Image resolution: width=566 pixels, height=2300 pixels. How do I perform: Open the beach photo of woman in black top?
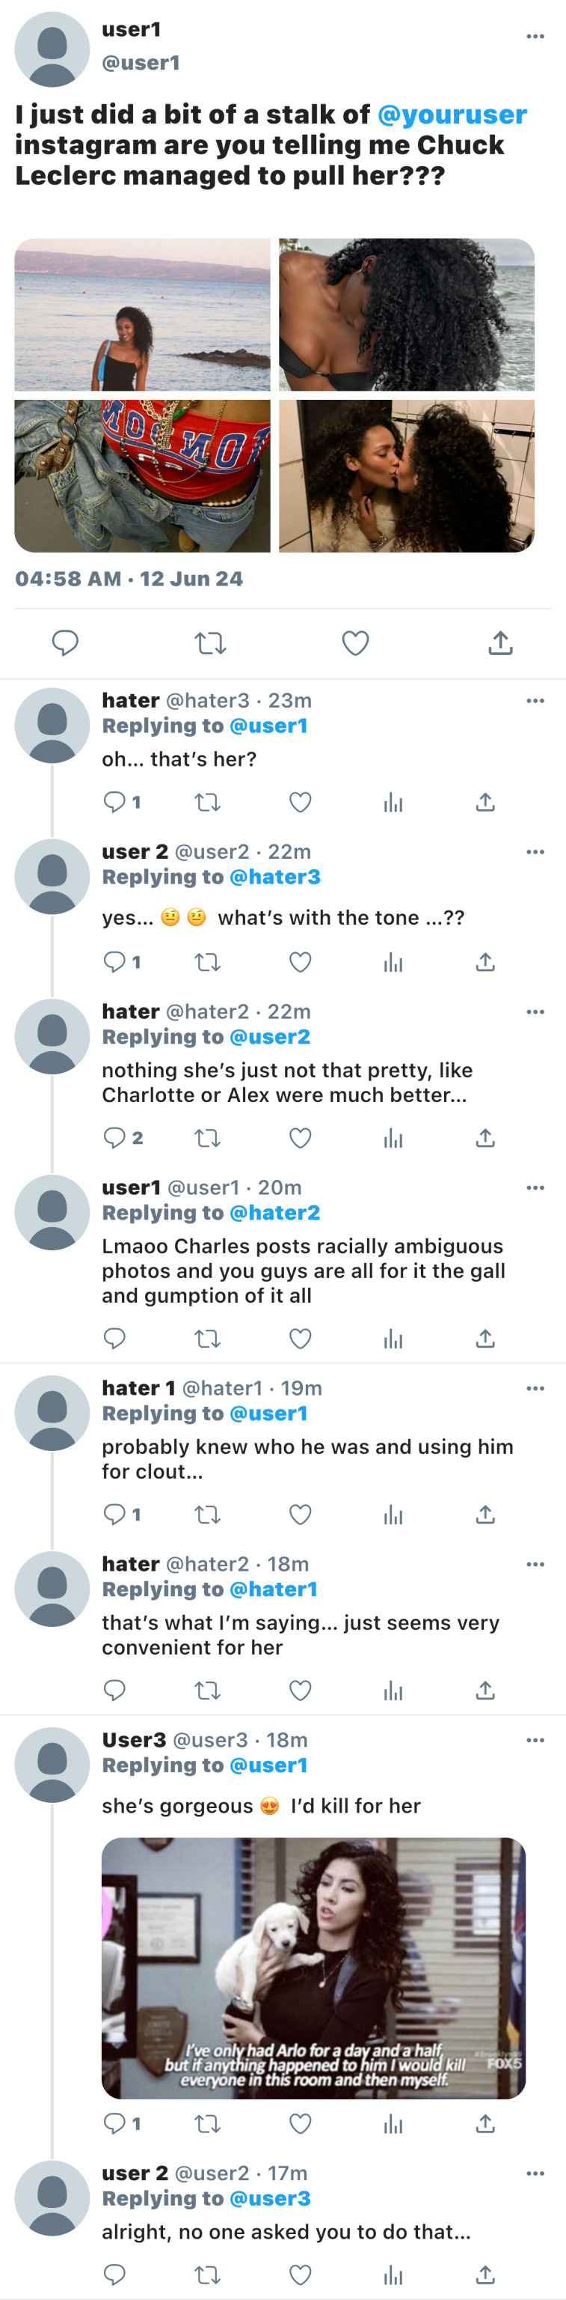coord(143,314)
